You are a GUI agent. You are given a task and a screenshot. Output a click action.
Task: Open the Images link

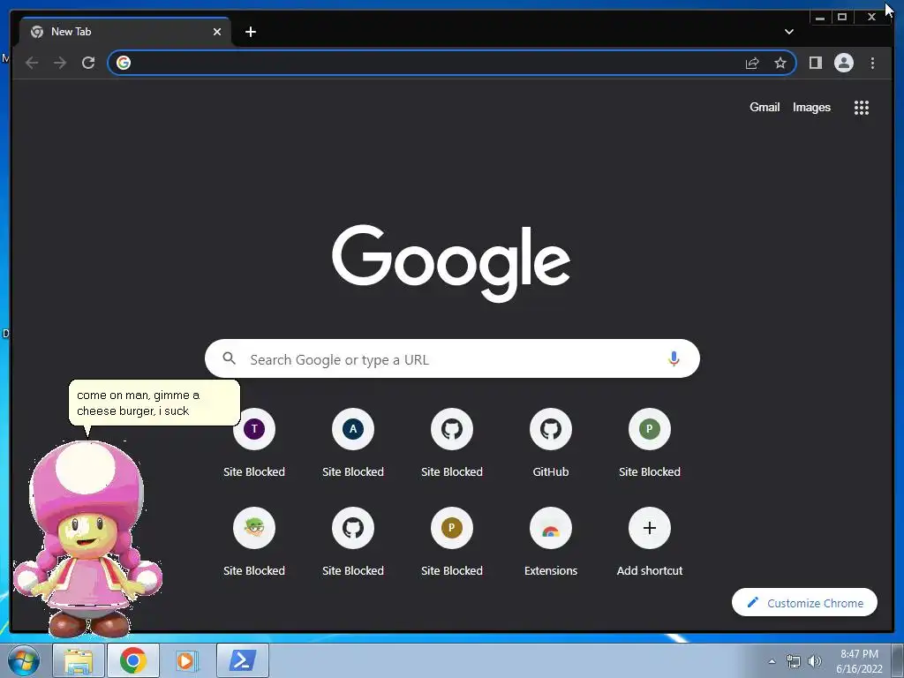coord(811,107)
